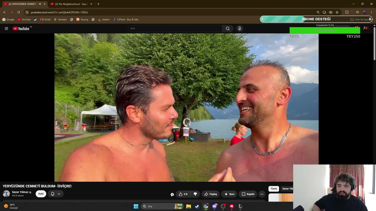This screenshot has height=211, width=376.
Task: Open Chrome extensions puzzle icon
Action: [347, 12]
